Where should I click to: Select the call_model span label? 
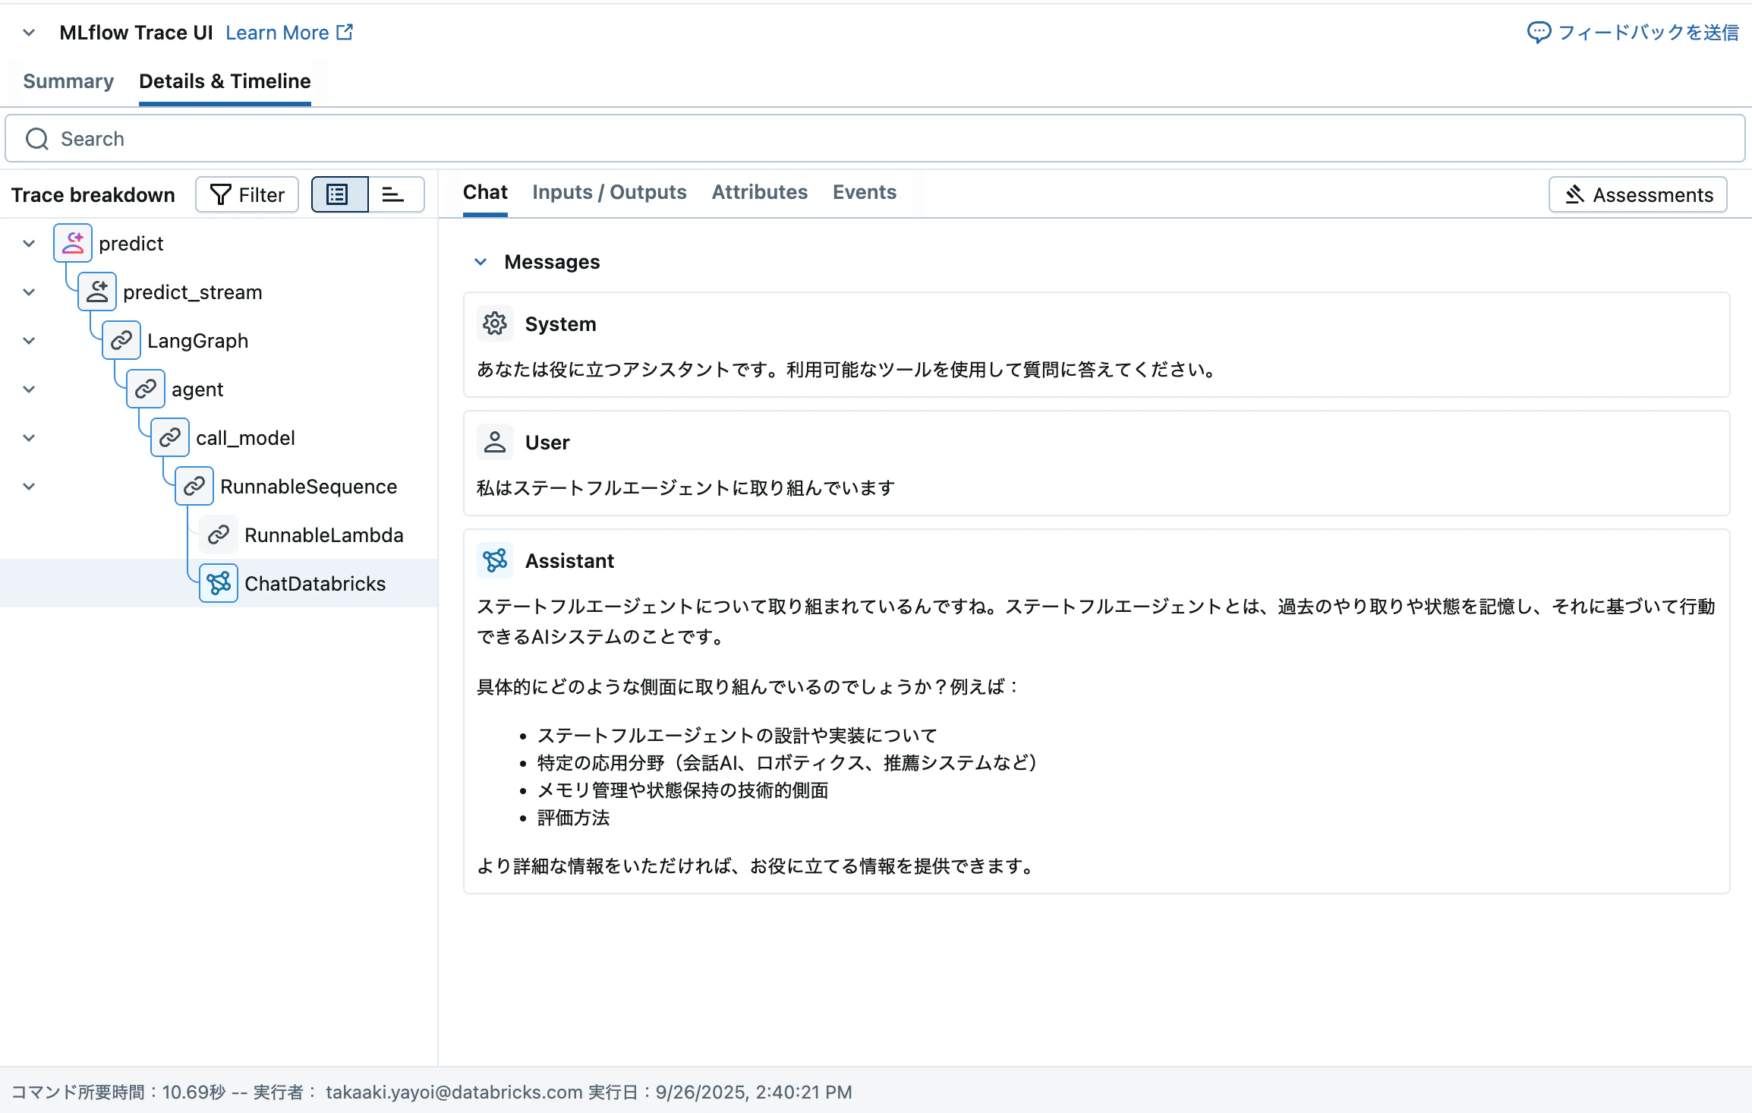(x=245, y=438)
